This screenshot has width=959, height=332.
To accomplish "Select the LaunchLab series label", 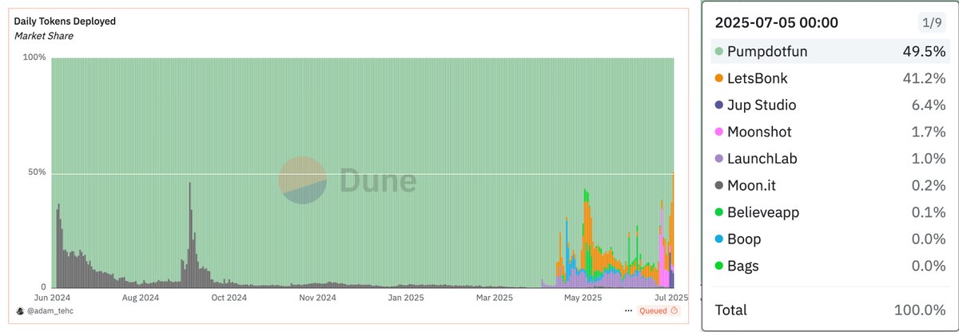I will (762, 158).
